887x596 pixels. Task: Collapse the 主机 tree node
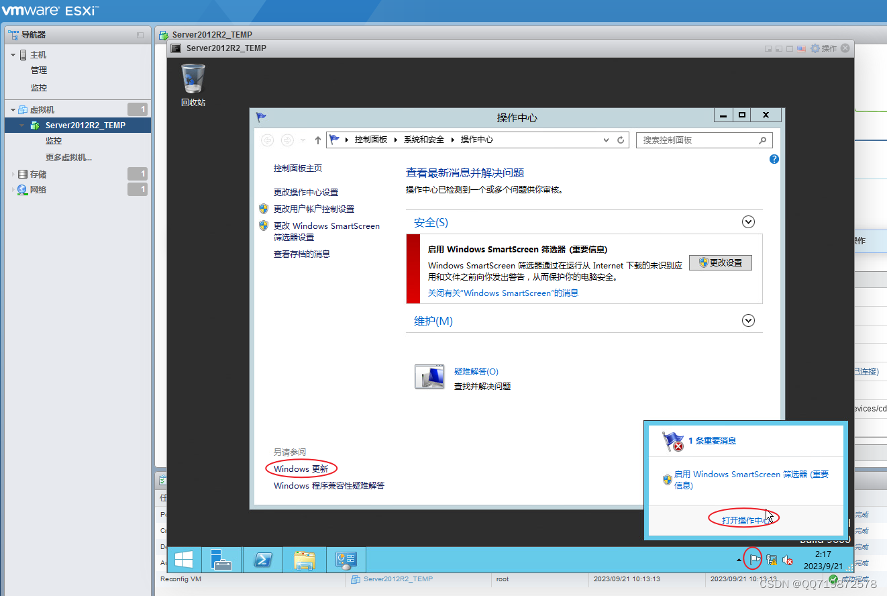pos(13,55)
